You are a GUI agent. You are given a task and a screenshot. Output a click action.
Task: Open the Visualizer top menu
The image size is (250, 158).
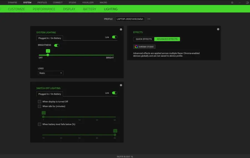click(x=88, y=2)
